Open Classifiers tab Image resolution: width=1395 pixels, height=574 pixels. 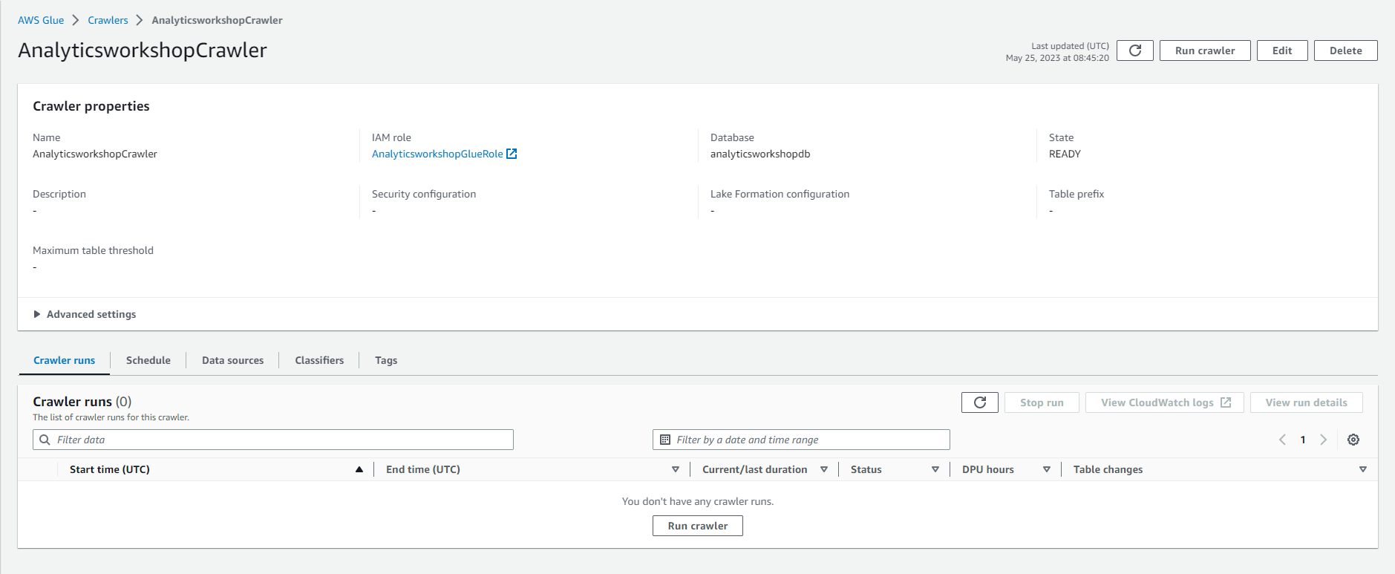tap(319, 360)
